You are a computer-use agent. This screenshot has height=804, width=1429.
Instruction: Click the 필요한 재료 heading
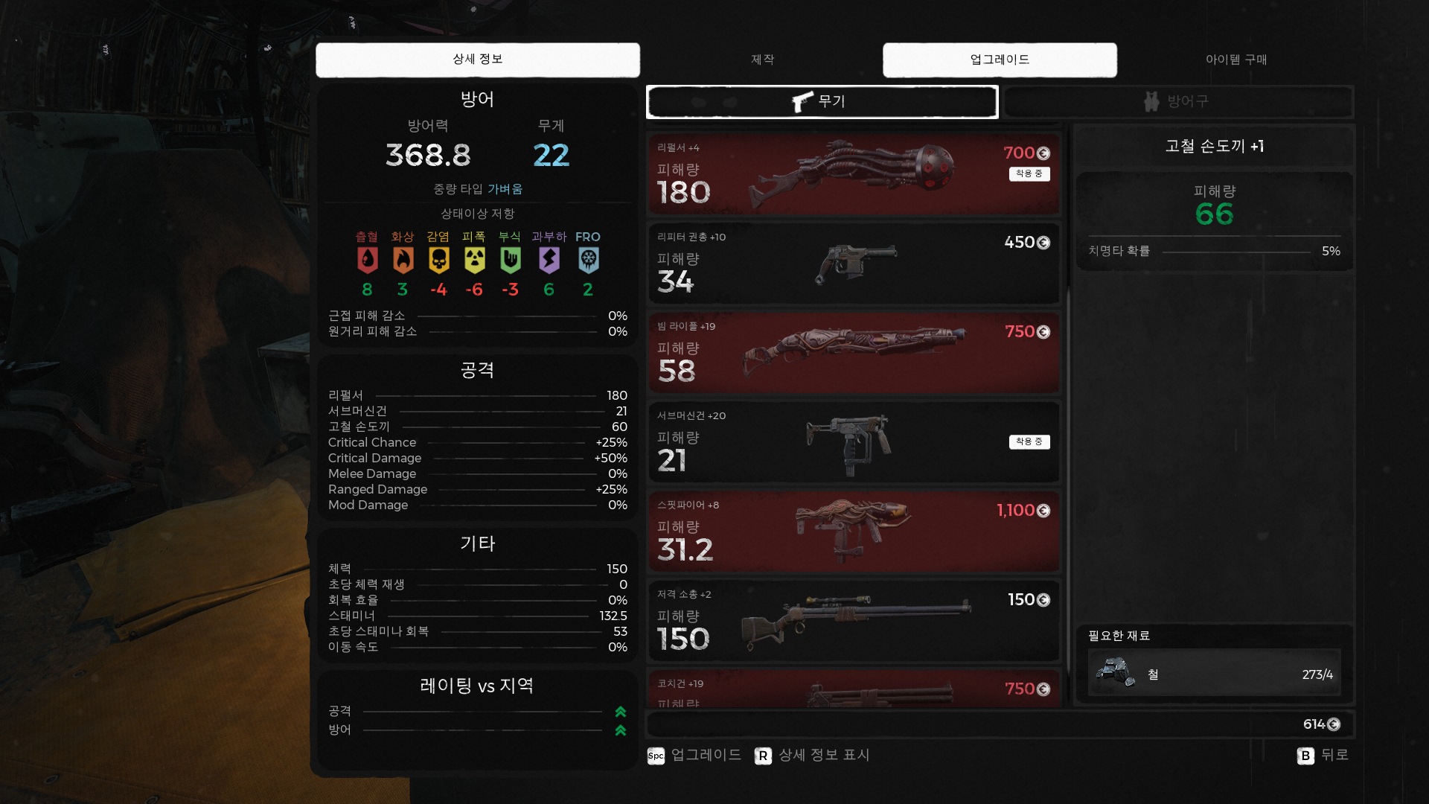1119,636
